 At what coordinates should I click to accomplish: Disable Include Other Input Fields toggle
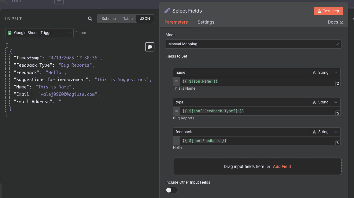[171, 190]
